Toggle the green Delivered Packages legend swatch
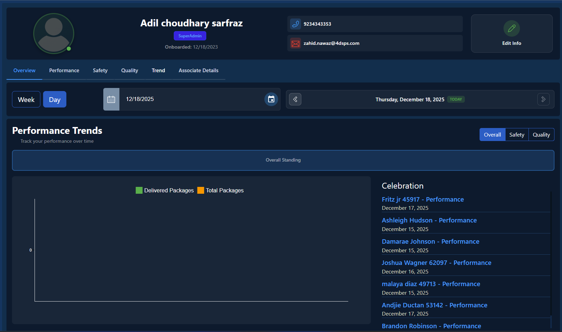Viewport: 562px width, 332px height. coord(139,190)
